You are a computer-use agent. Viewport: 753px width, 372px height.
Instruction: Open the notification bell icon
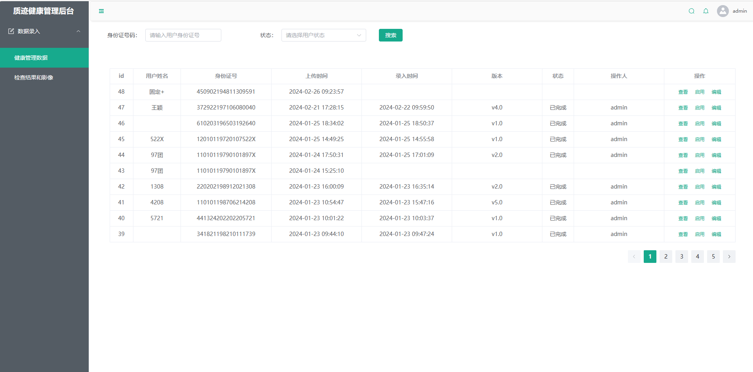[706, 11]
